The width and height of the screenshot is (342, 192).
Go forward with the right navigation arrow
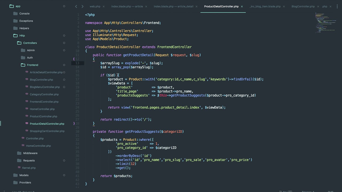82,6
